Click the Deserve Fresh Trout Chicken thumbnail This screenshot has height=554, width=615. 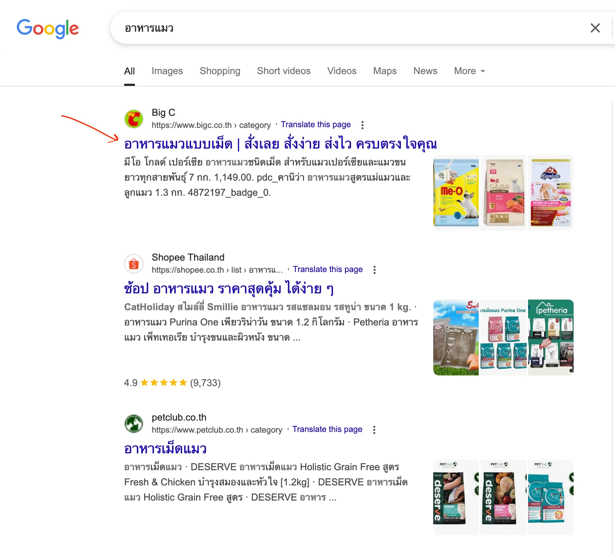[456, 497]
